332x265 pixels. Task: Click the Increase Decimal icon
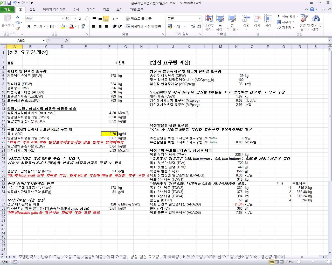click(193, 26)
